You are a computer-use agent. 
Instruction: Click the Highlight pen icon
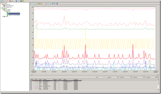(x=42, y=4)
